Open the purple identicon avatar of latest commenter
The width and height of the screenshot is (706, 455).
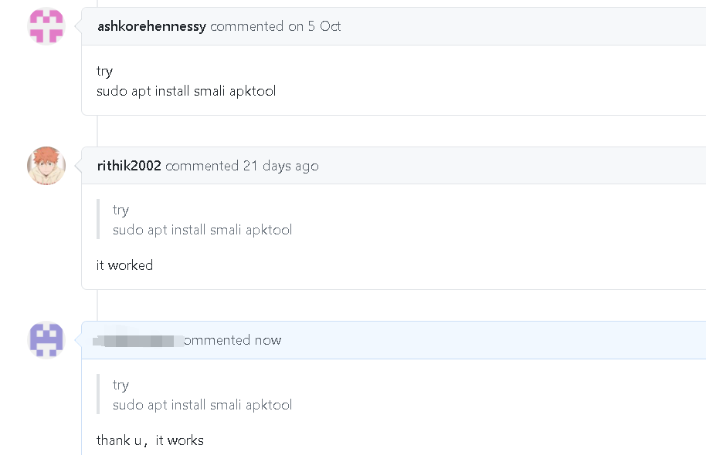tap(46, 340)
